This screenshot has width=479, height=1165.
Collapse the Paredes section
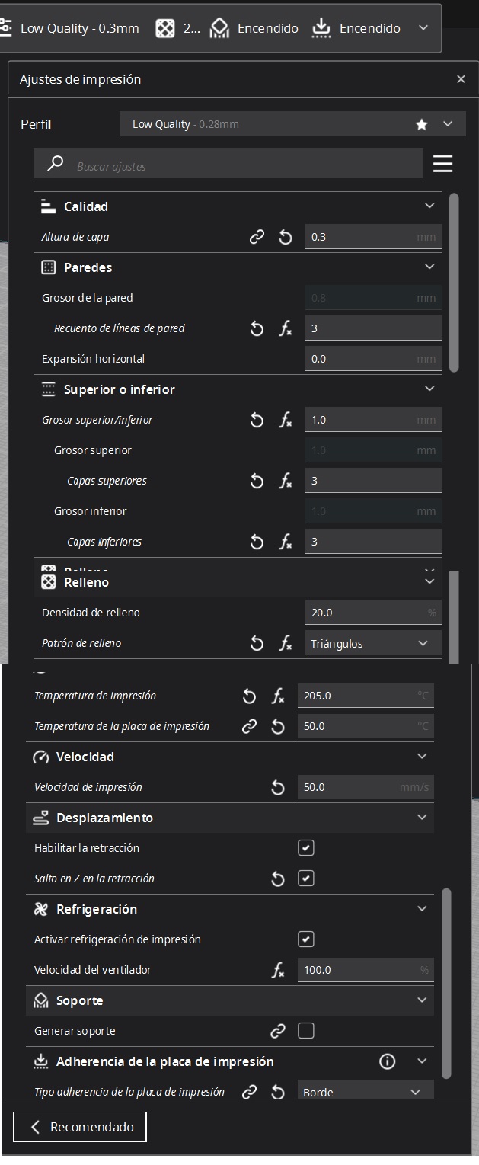point(430,267)
